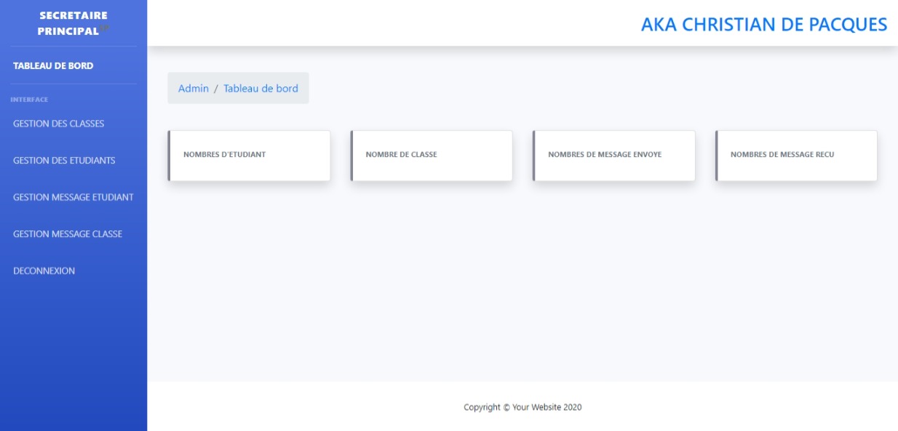Open the NOMBRES DE MESSAGE ENVOYE card
Viewport: 898px width, 431px height.
[x=604, y=155]
